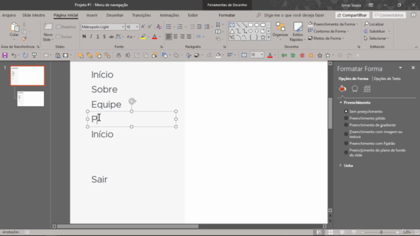Click the Comentários button
This screenshot has width=420, height=236.
pos(388,15)
